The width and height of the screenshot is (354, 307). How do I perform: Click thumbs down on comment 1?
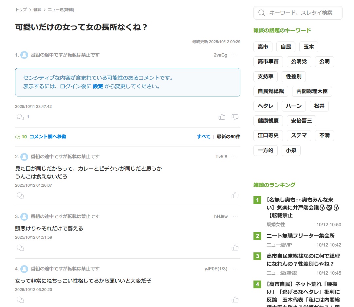(235, 117)
